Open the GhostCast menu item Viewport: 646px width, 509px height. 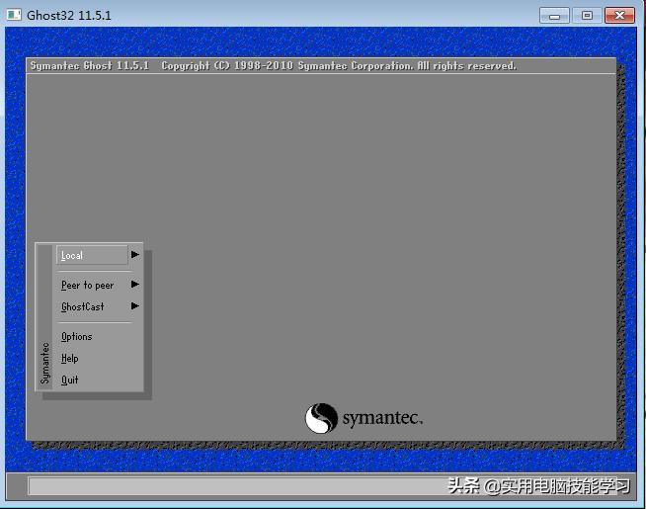pos(82,306)
